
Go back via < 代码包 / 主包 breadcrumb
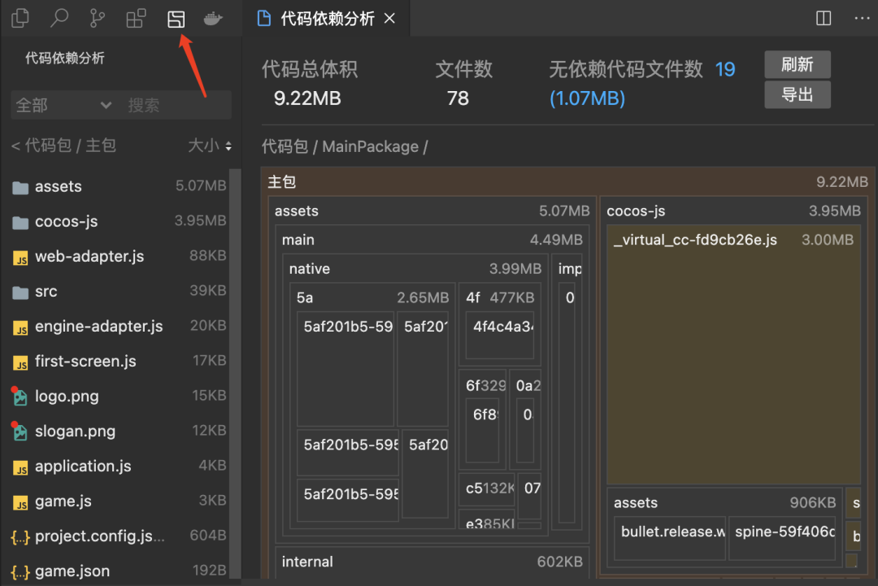coord(63,145)
